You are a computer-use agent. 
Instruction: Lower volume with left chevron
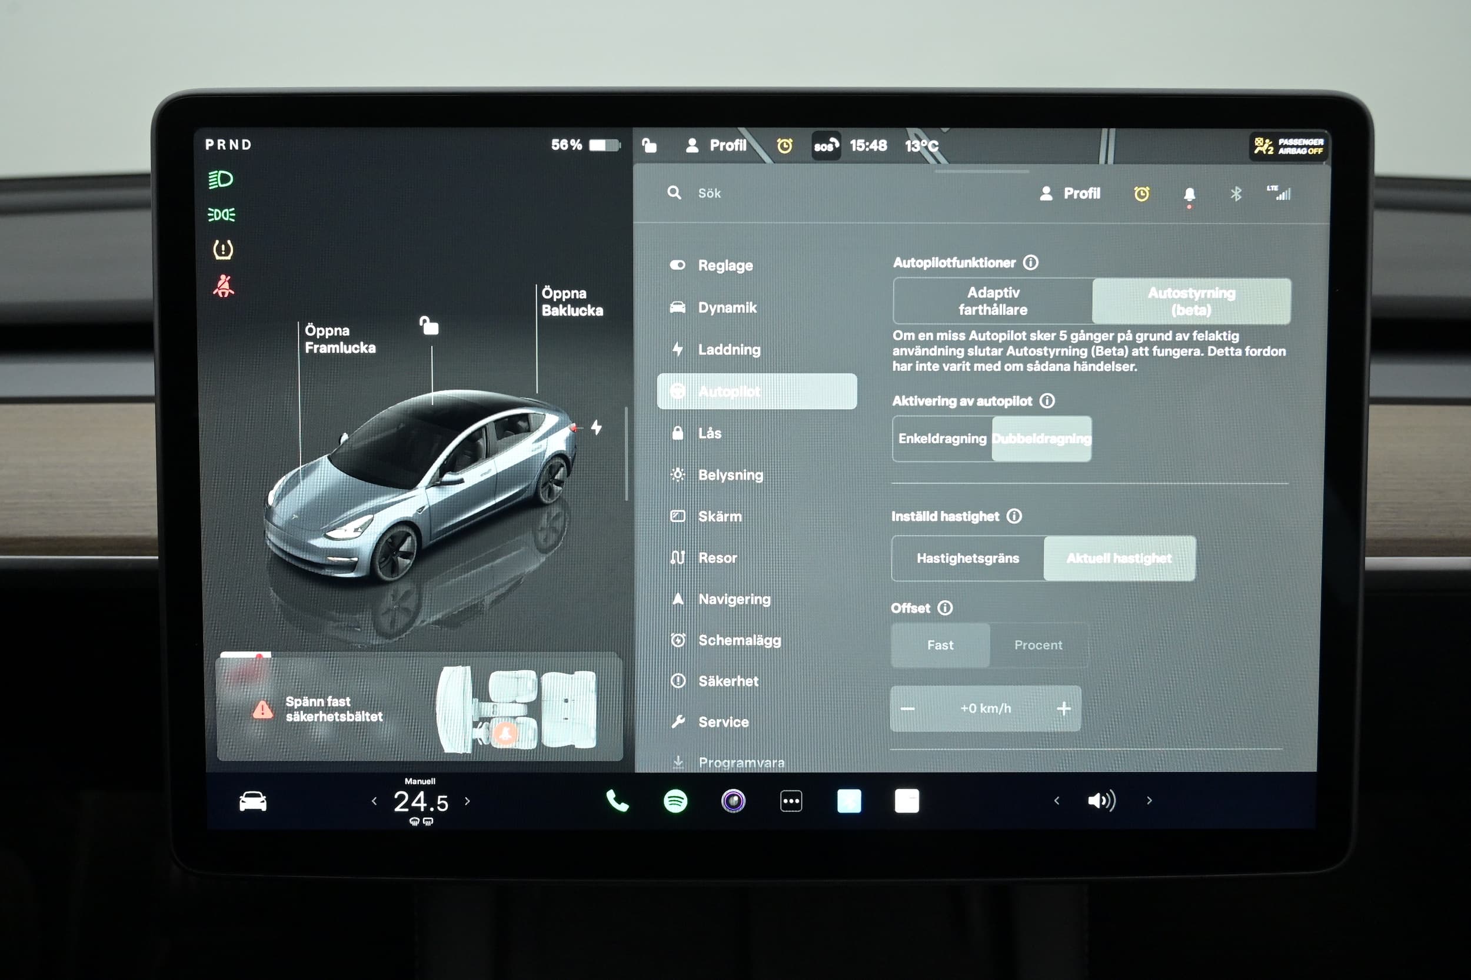point(1056,801)
